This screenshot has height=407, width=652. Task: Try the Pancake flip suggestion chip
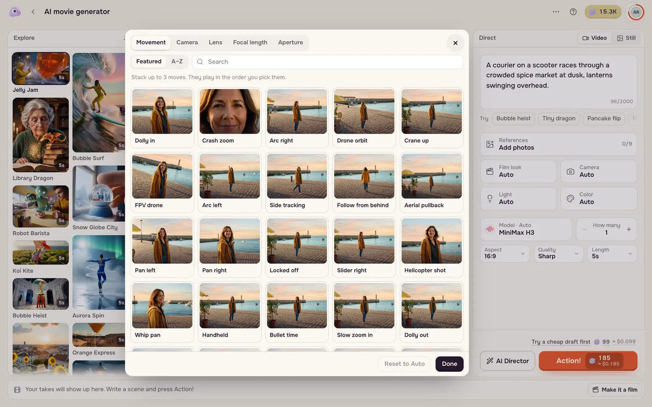(x=604, y=118)
